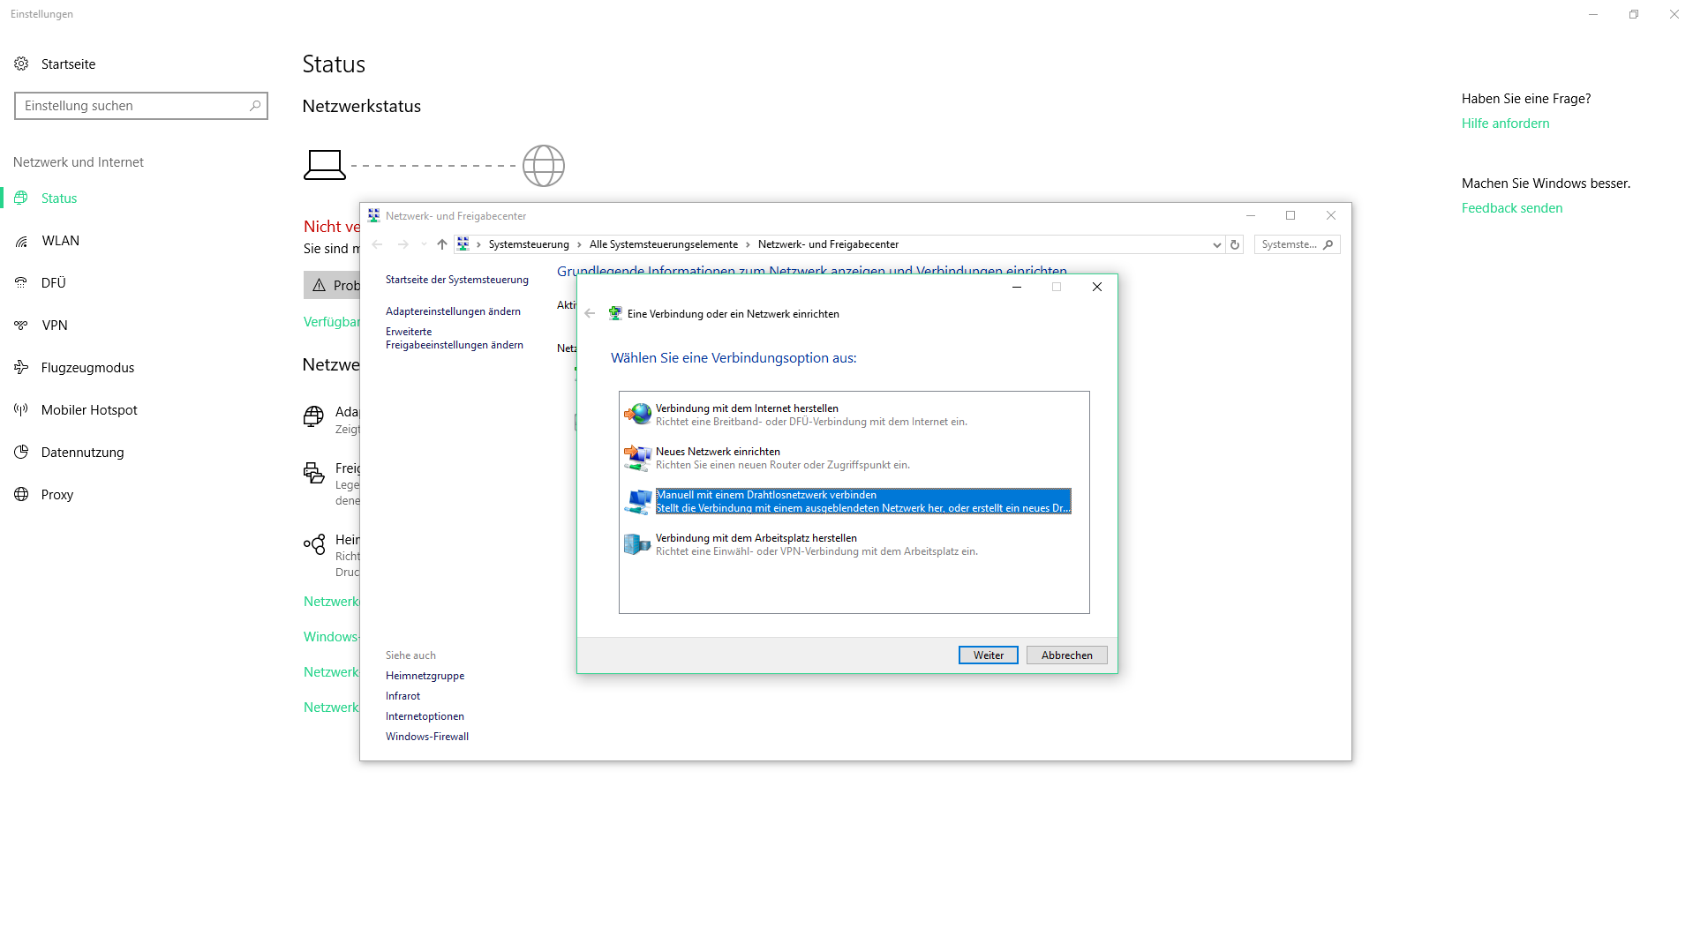This screenshot has height=951, width=1693.
Task: Click the wizard back arrow icon
Action: [590, 313]
